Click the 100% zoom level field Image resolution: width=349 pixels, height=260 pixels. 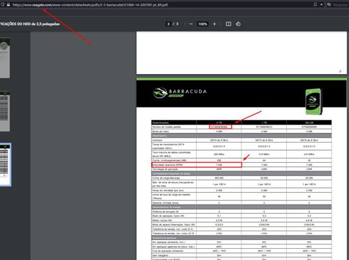[202, 24]
